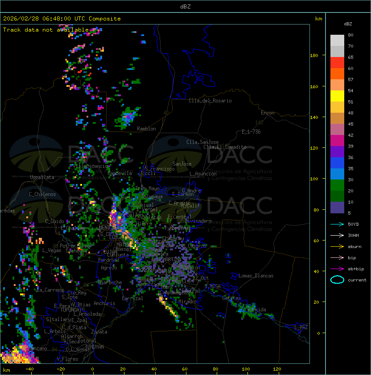Screen dimensions: 371x375
Task: Pick the red 60–65 dBZ swatch
Action: (x=337, y=62)
